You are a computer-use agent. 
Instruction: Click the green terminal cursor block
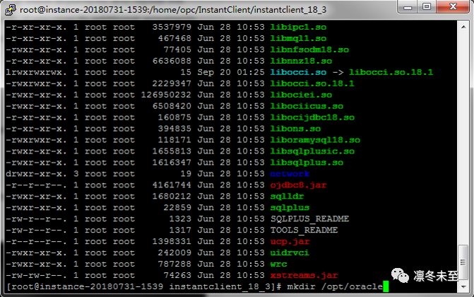386,286
